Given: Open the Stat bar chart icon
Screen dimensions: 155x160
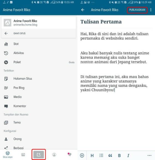Looking at the screenshot, I should pyautogui.click(x=6, y=44).
